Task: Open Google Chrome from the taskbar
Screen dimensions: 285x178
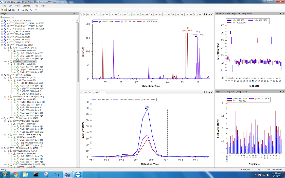Action: [x=15, y=174]
